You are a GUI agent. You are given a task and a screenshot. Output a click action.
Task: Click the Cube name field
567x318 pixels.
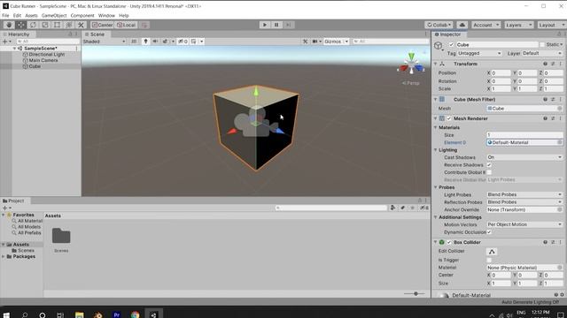click(497, 45)
